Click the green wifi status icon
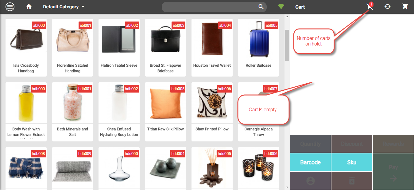Screen dimensions: 414x190 [281, 6]
